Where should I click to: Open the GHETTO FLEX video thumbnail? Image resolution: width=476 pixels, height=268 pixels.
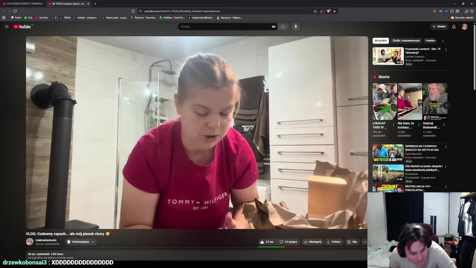coord(388,153)
